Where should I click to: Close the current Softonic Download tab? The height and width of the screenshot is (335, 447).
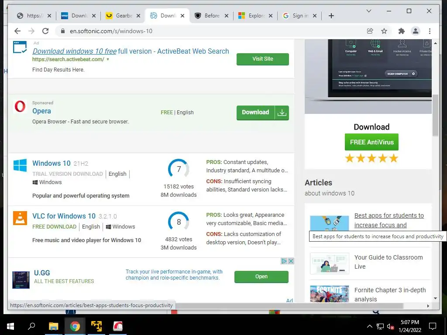(x=182, y=16)
